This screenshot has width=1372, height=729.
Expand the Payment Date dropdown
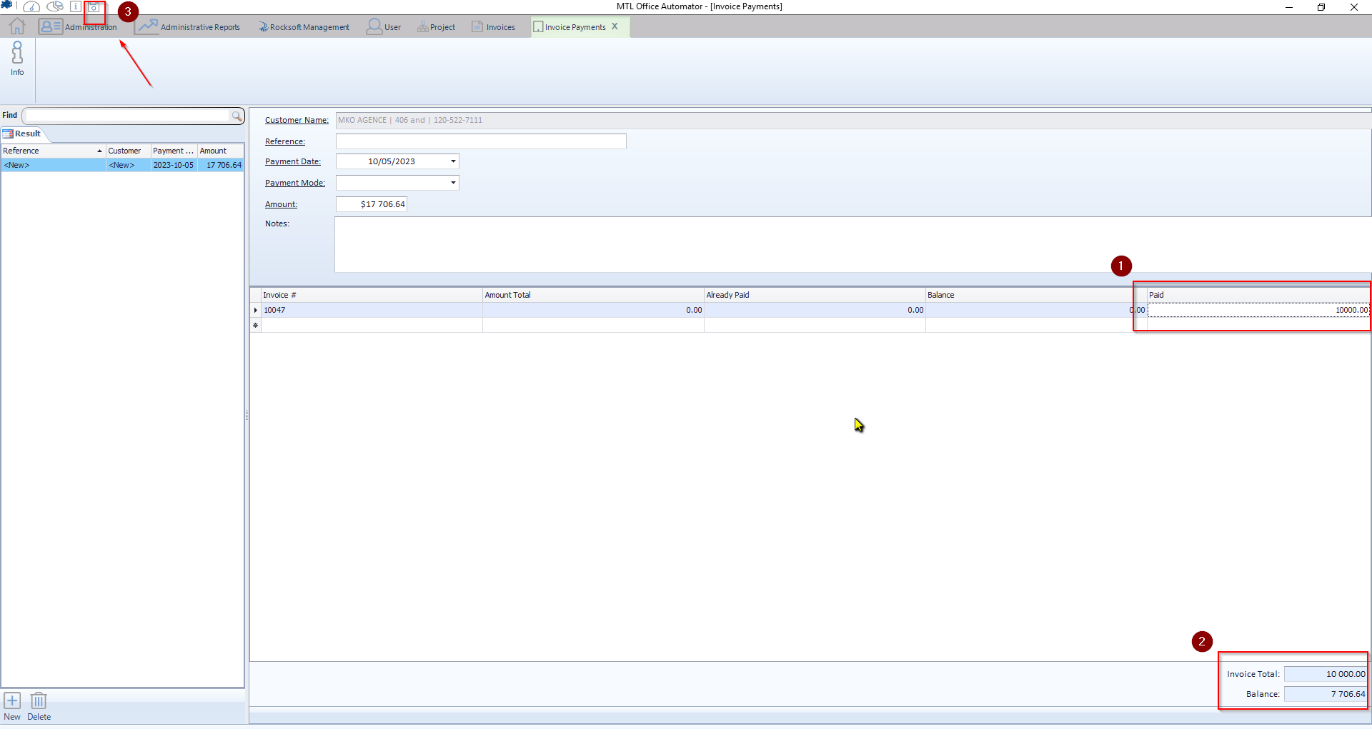coord(453,161)
